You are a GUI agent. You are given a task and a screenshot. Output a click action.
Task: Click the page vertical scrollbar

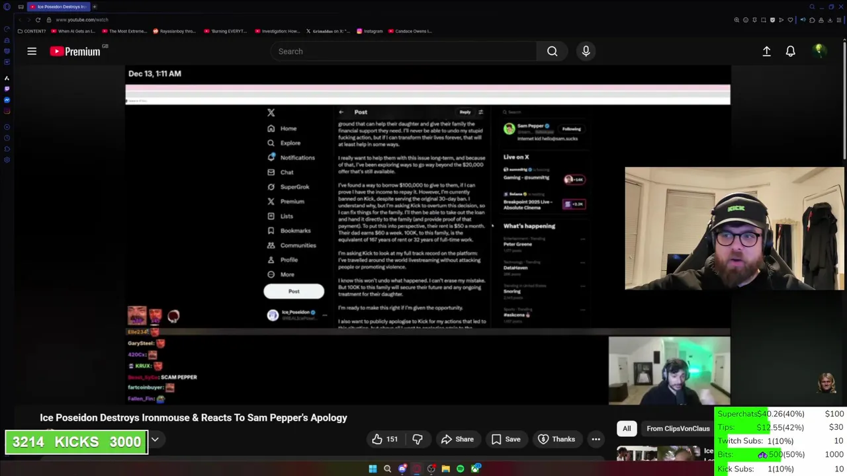tap(844, 99)
